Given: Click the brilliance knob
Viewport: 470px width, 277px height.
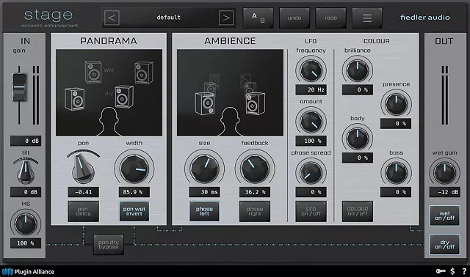Looking at the screenshot, I should coord(358,70).
